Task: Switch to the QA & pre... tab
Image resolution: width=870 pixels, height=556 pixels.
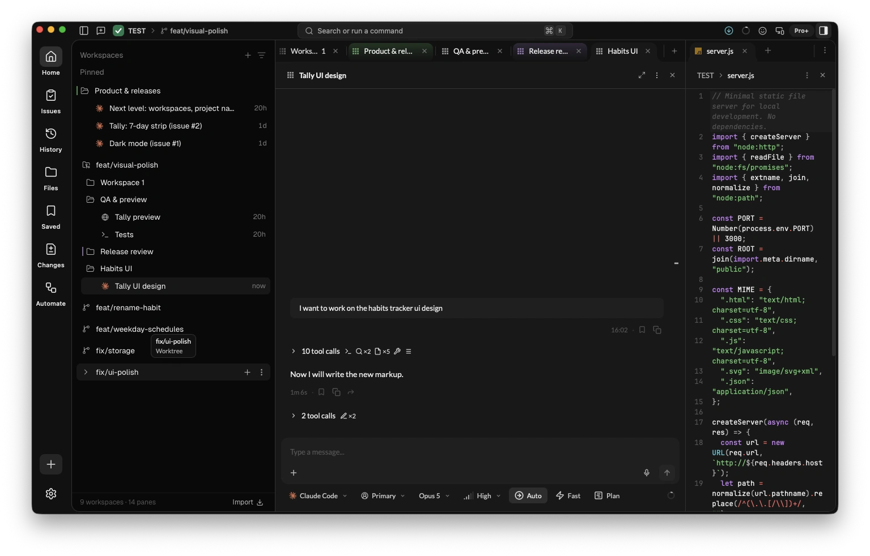Action: coord(472,51)
